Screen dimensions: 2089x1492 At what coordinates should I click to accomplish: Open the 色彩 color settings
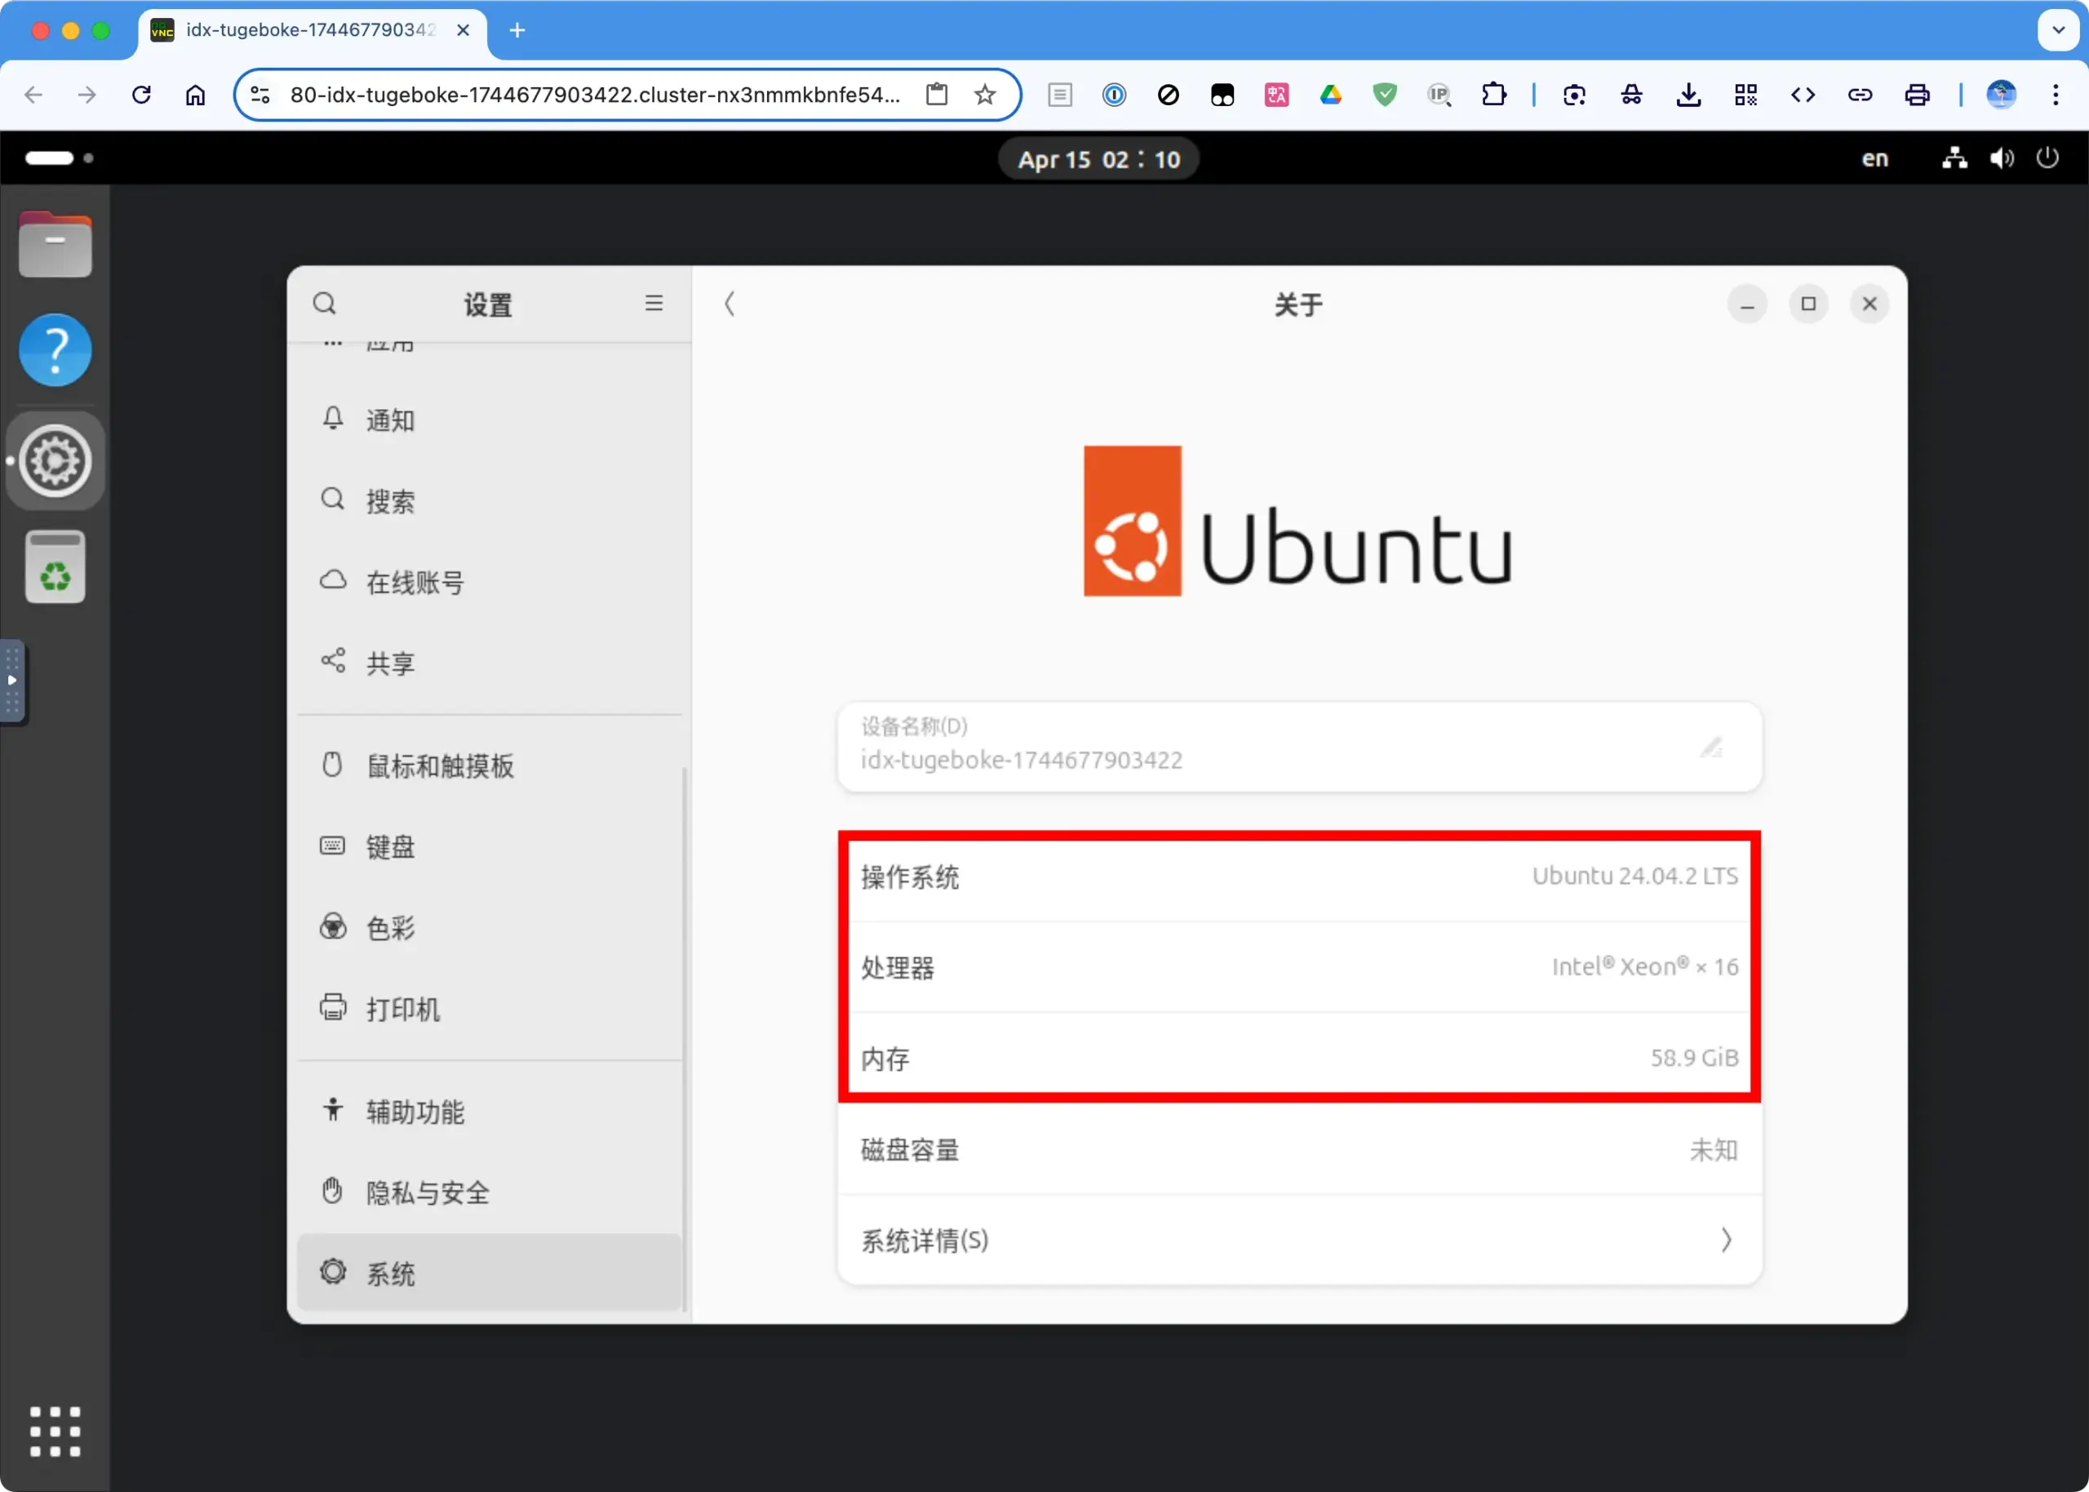coord(490,928)
